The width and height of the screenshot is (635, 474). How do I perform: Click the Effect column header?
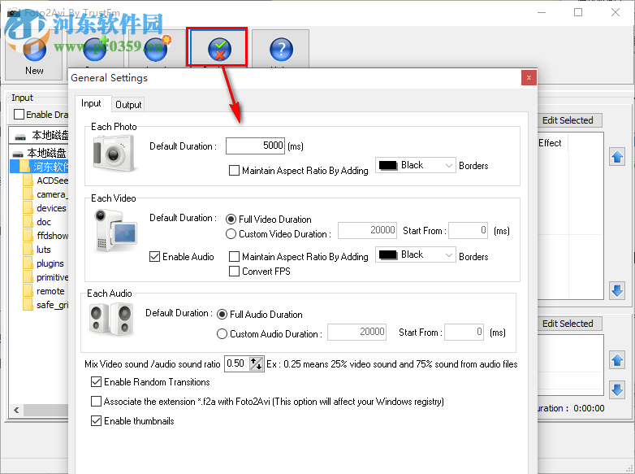[552, 143]
